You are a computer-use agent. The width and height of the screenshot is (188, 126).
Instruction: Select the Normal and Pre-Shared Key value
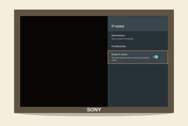[122, 39]
